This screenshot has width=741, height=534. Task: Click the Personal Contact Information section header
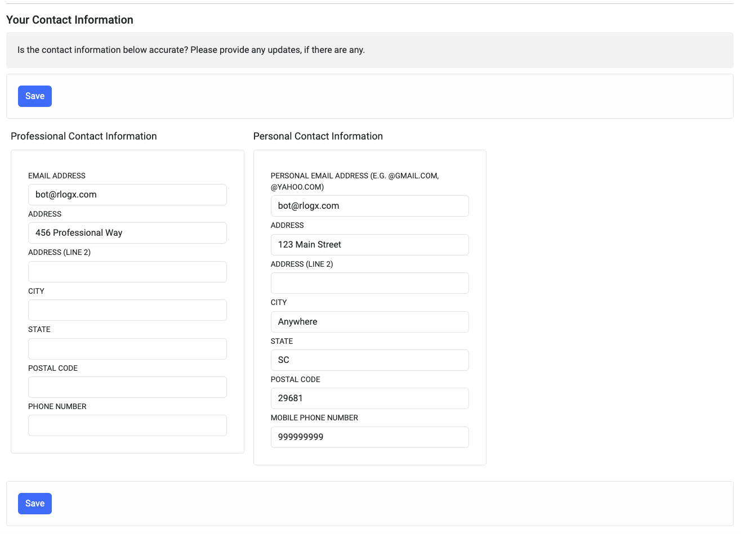point(318,136)
